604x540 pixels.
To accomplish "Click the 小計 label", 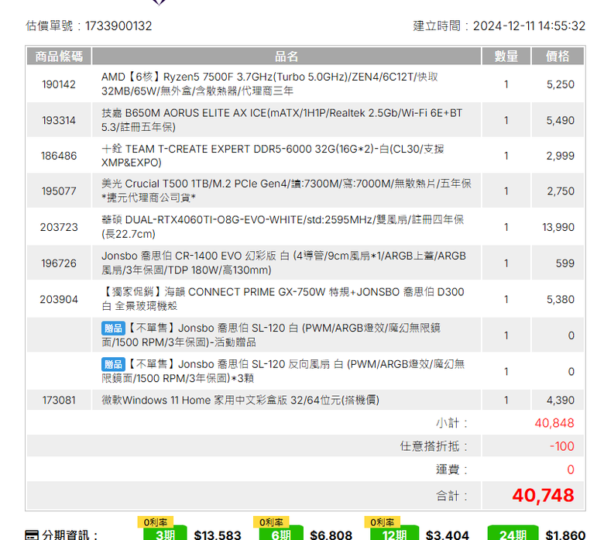I will [x=451, y=423].
